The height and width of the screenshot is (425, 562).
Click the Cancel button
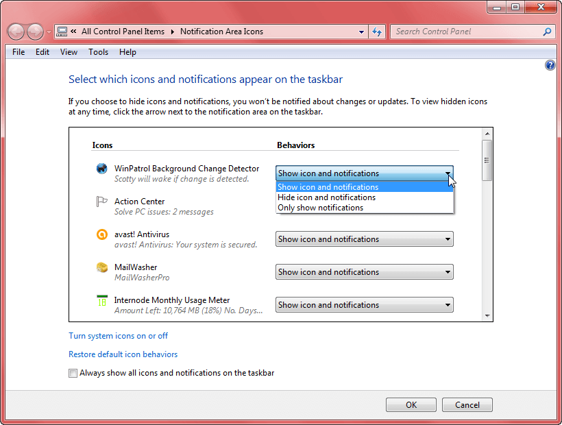(x=467, y=405)
